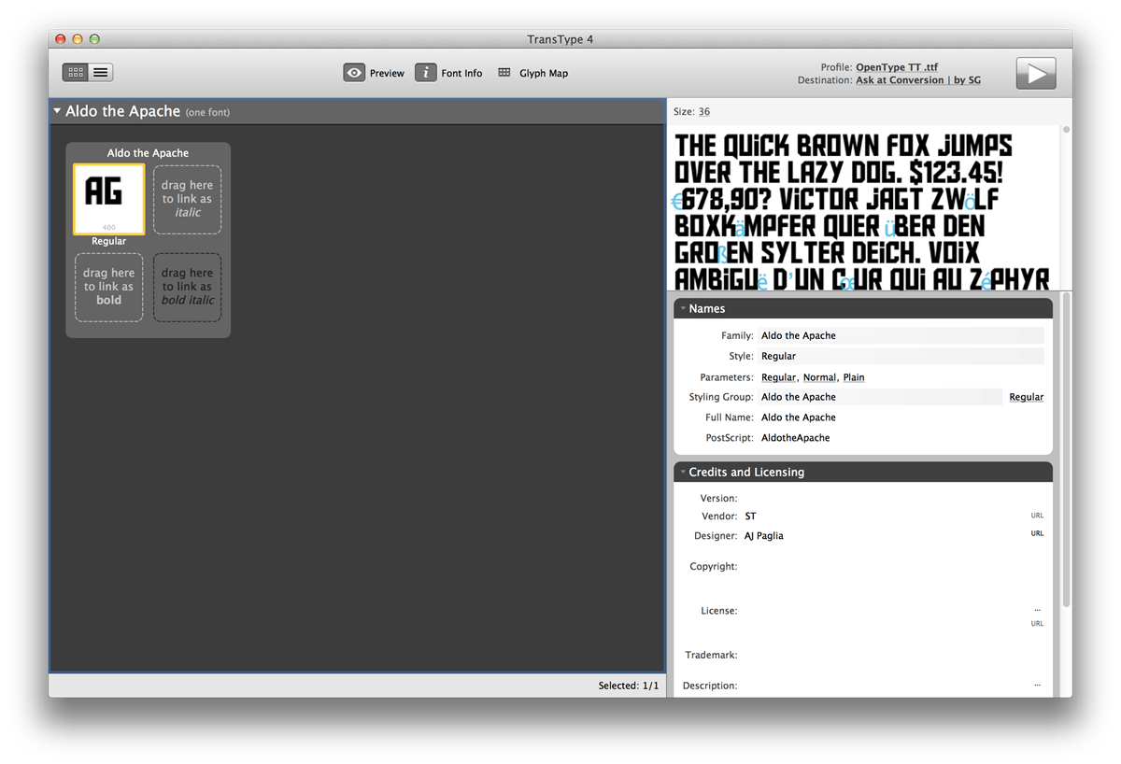This screenshot has height=764, width=1121.
Task: Select the AG Regular font thumbnail
Action: click(x=109, y=199)
